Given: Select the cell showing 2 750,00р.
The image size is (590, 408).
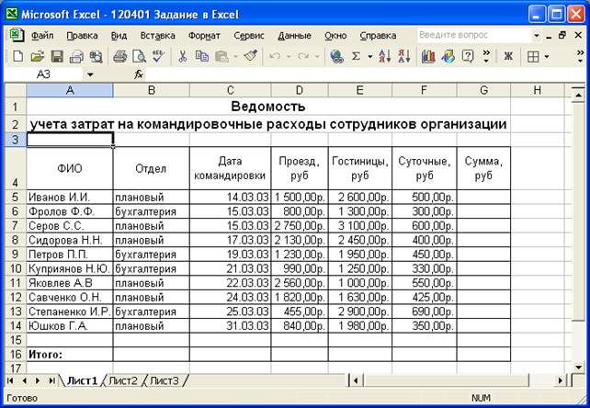Looking at the screenshot, I should pos(300,225).
